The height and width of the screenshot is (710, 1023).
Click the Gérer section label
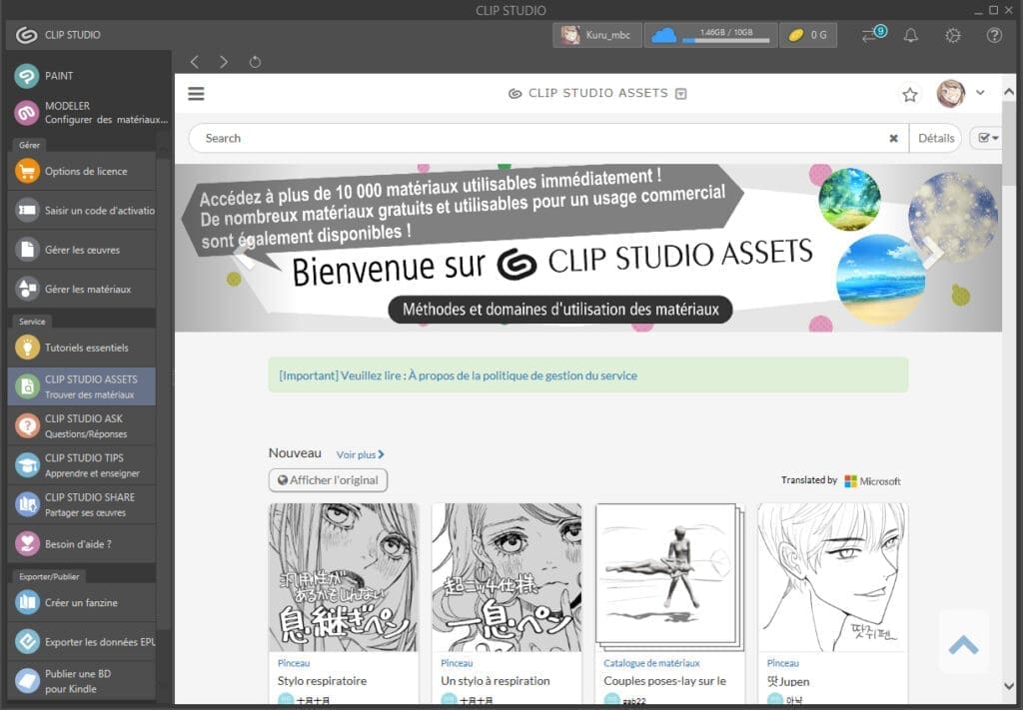click(29, 145)
